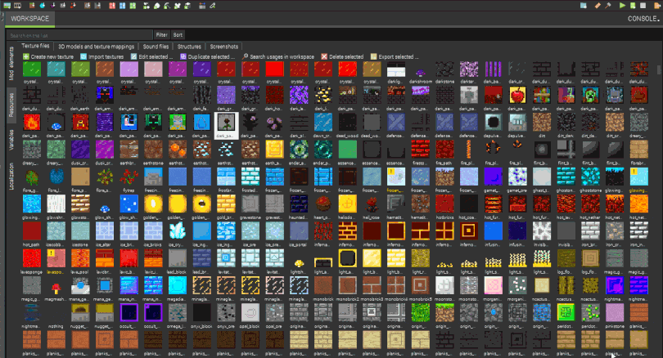Image resolution: width=663 pixels, height=358 pixels.
Task: Click the red grid toolbar icon
Action: pos(112,6)
